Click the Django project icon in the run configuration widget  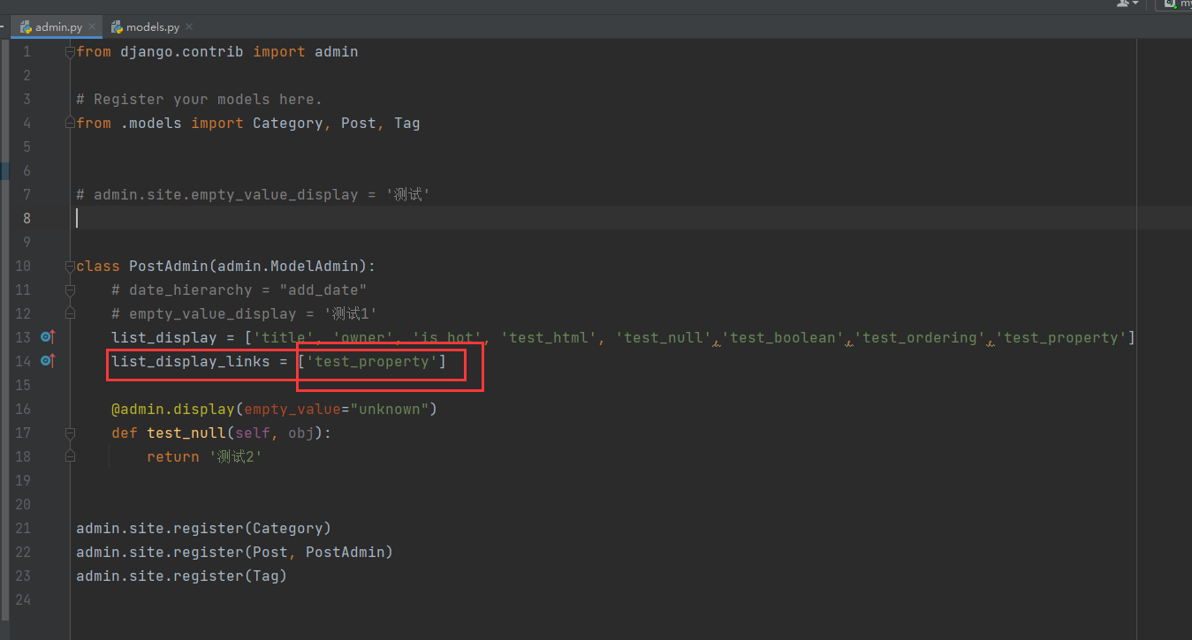point(1170,4)
